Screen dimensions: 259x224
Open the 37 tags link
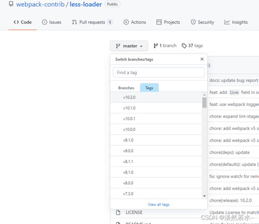pos(192,45)
